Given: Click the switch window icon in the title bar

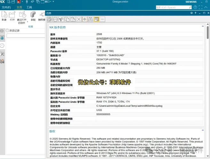Looking at the screenshot, I should pyautogui.click(x=38, y=2).
